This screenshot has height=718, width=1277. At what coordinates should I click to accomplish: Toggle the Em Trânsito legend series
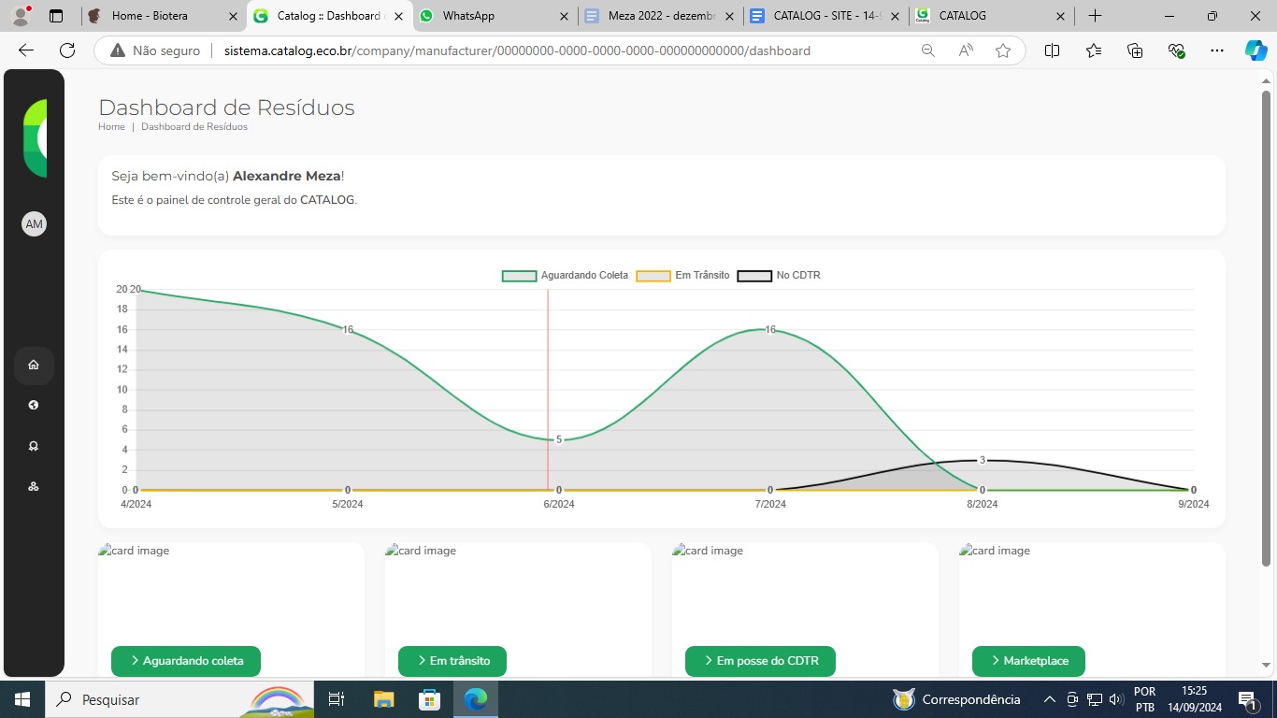(682, 276)
